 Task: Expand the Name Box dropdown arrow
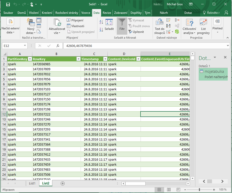coord(25,46)
